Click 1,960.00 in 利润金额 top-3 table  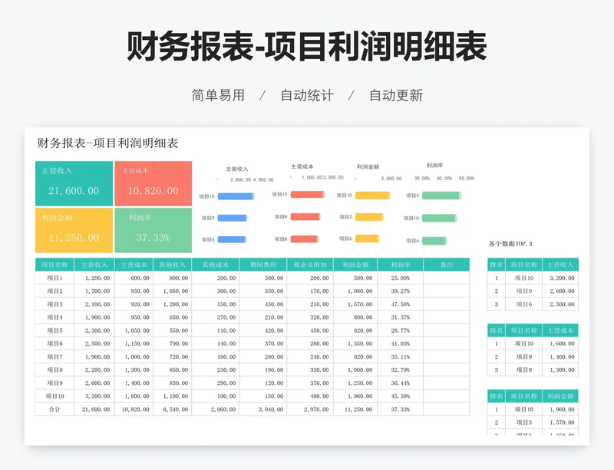560,409
